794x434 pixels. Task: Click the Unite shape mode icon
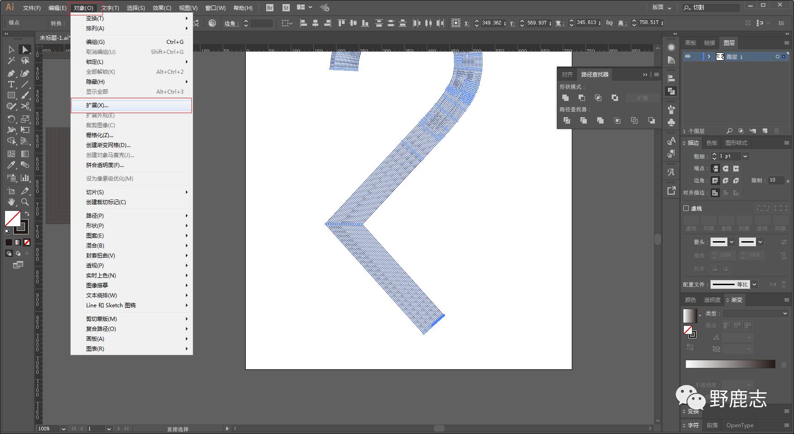[565, 98]
